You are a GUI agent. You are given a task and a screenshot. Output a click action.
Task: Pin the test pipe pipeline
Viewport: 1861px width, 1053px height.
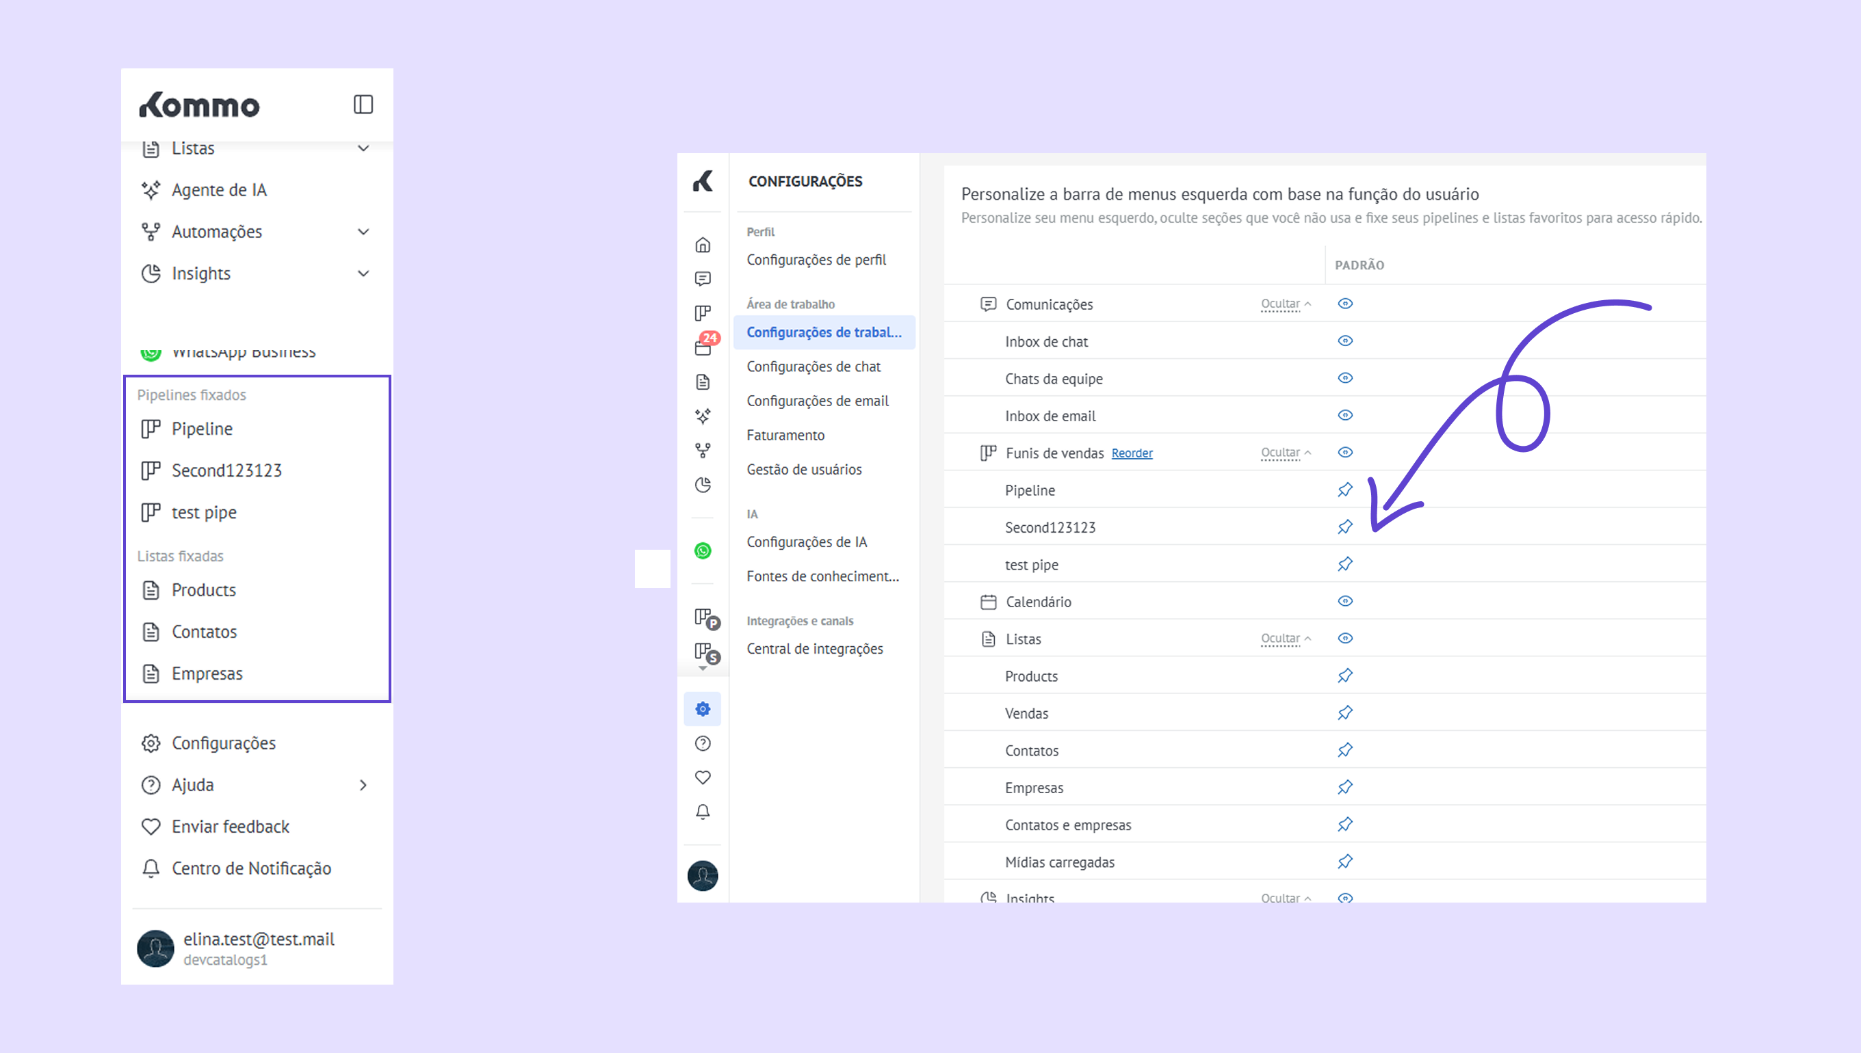click(x=1345, y=564)
